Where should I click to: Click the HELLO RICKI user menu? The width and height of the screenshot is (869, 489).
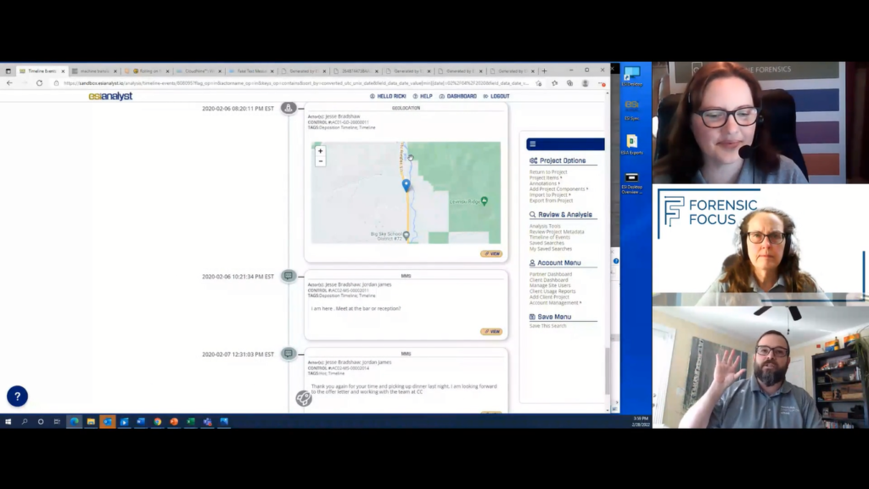388,97
